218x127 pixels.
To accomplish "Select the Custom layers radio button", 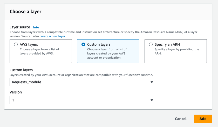I will tap(83, 44).
